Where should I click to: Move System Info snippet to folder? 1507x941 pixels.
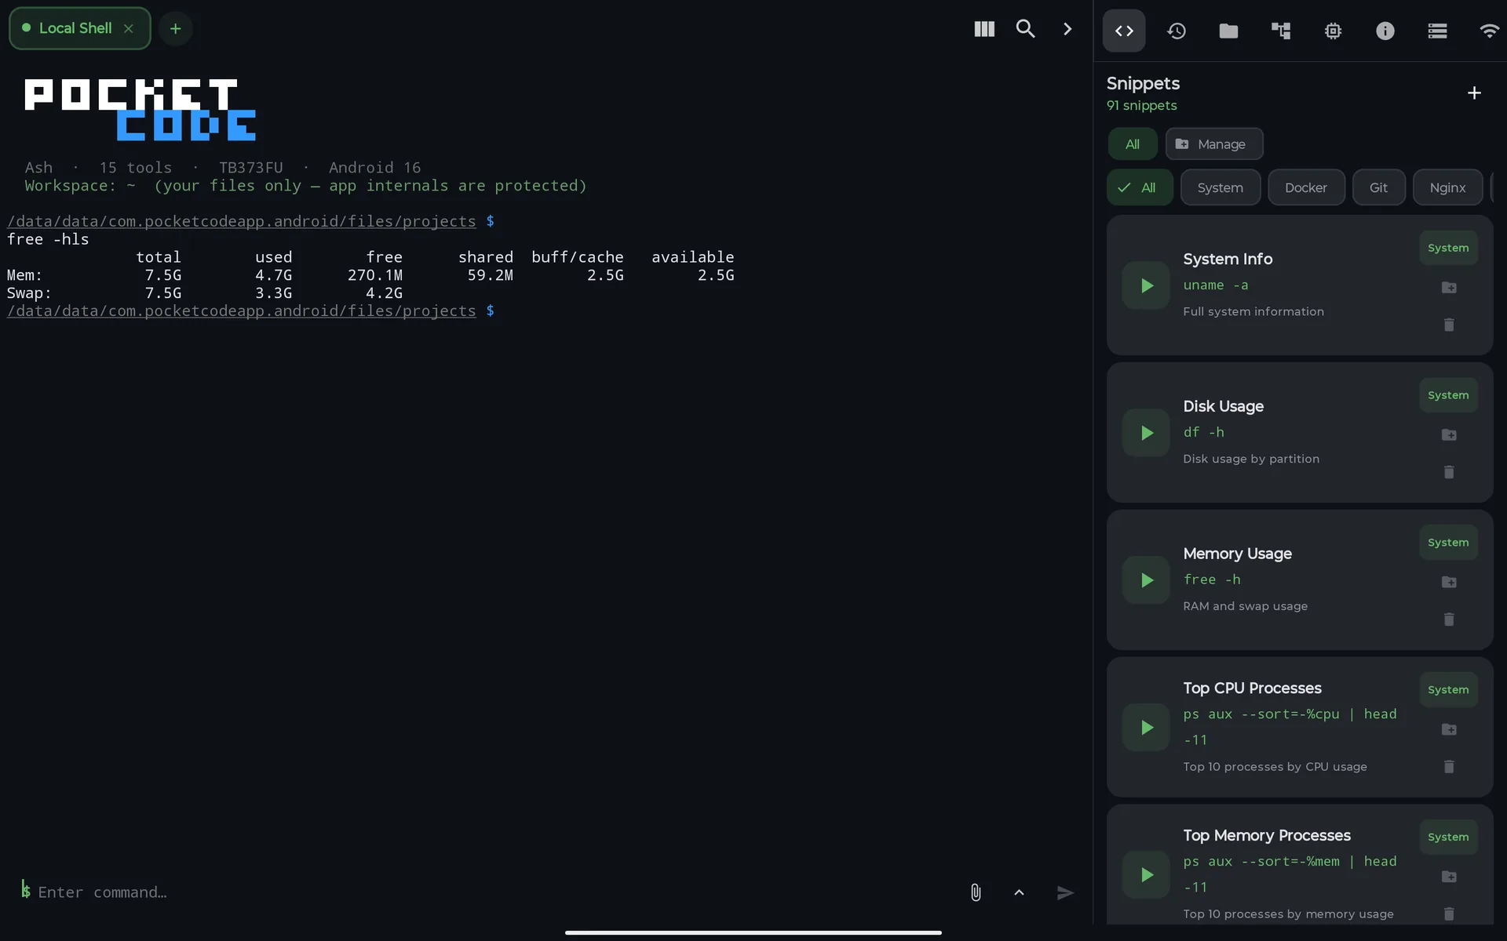tap(1449, 288)
